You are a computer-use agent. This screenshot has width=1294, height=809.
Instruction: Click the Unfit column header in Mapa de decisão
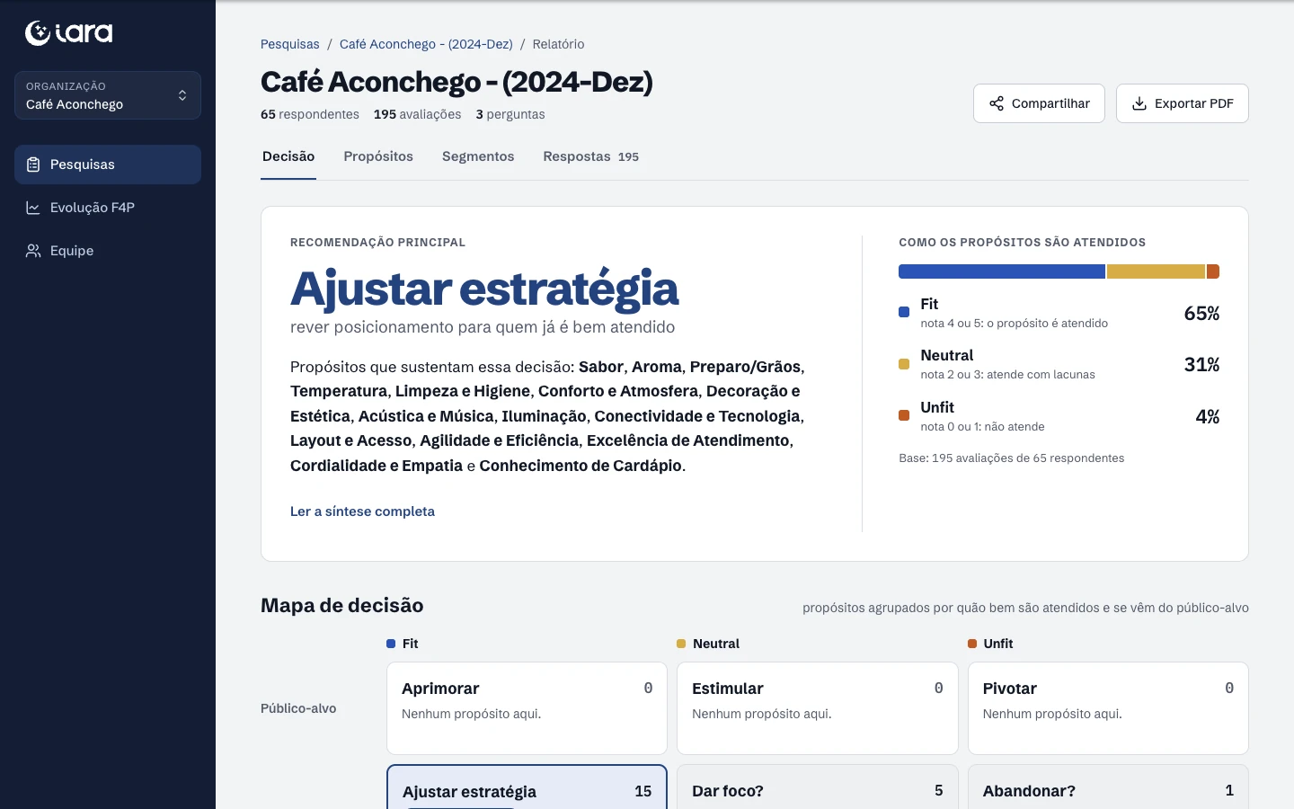[x=990, y=644]
